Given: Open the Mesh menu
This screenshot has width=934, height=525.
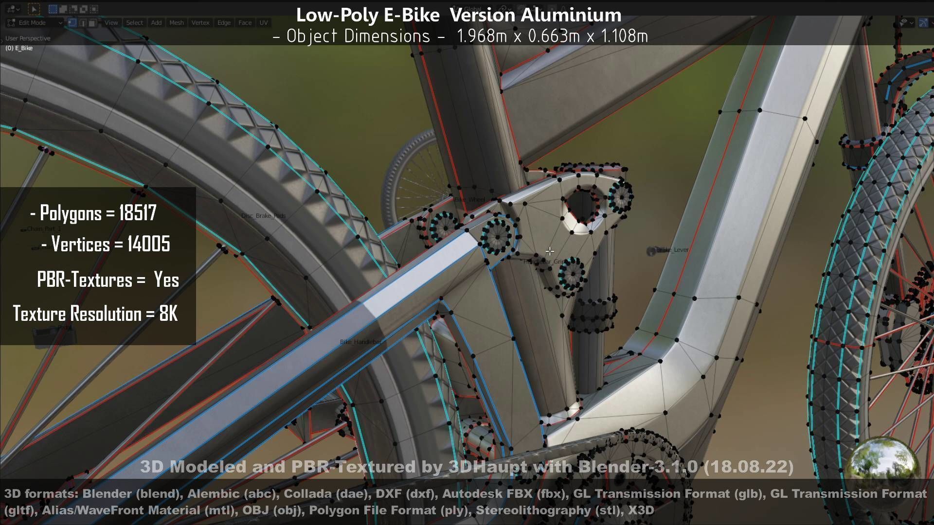Looking at the screenshot, I should pyautogui.click(x=177, y=23).
